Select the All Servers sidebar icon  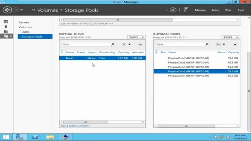pos(6,31)
